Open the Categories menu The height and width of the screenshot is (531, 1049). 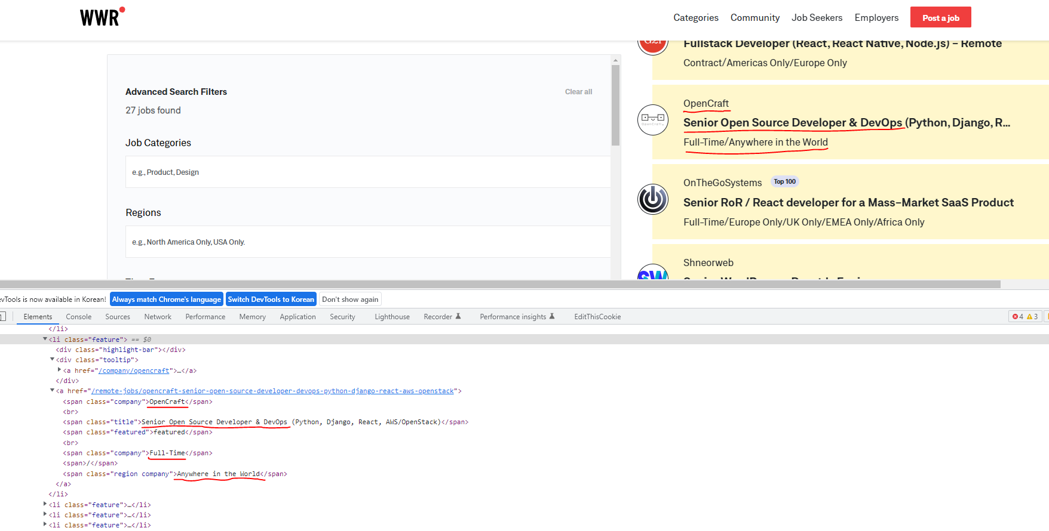coord(696,17)
